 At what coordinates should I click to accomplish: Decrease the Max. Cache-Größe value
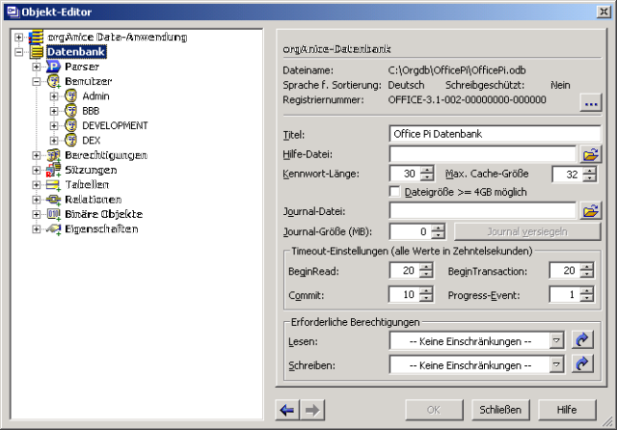(589, 178)
